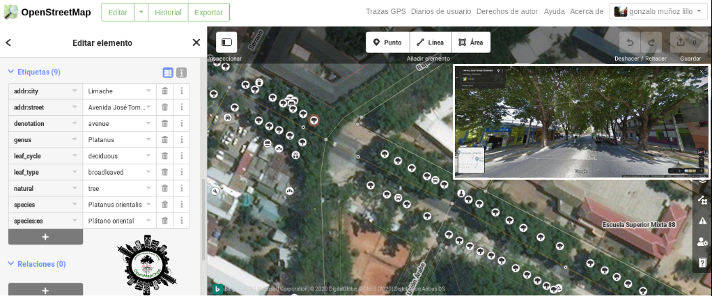Go back using the left chevron
712x296 pixels.
coord(8,43)
